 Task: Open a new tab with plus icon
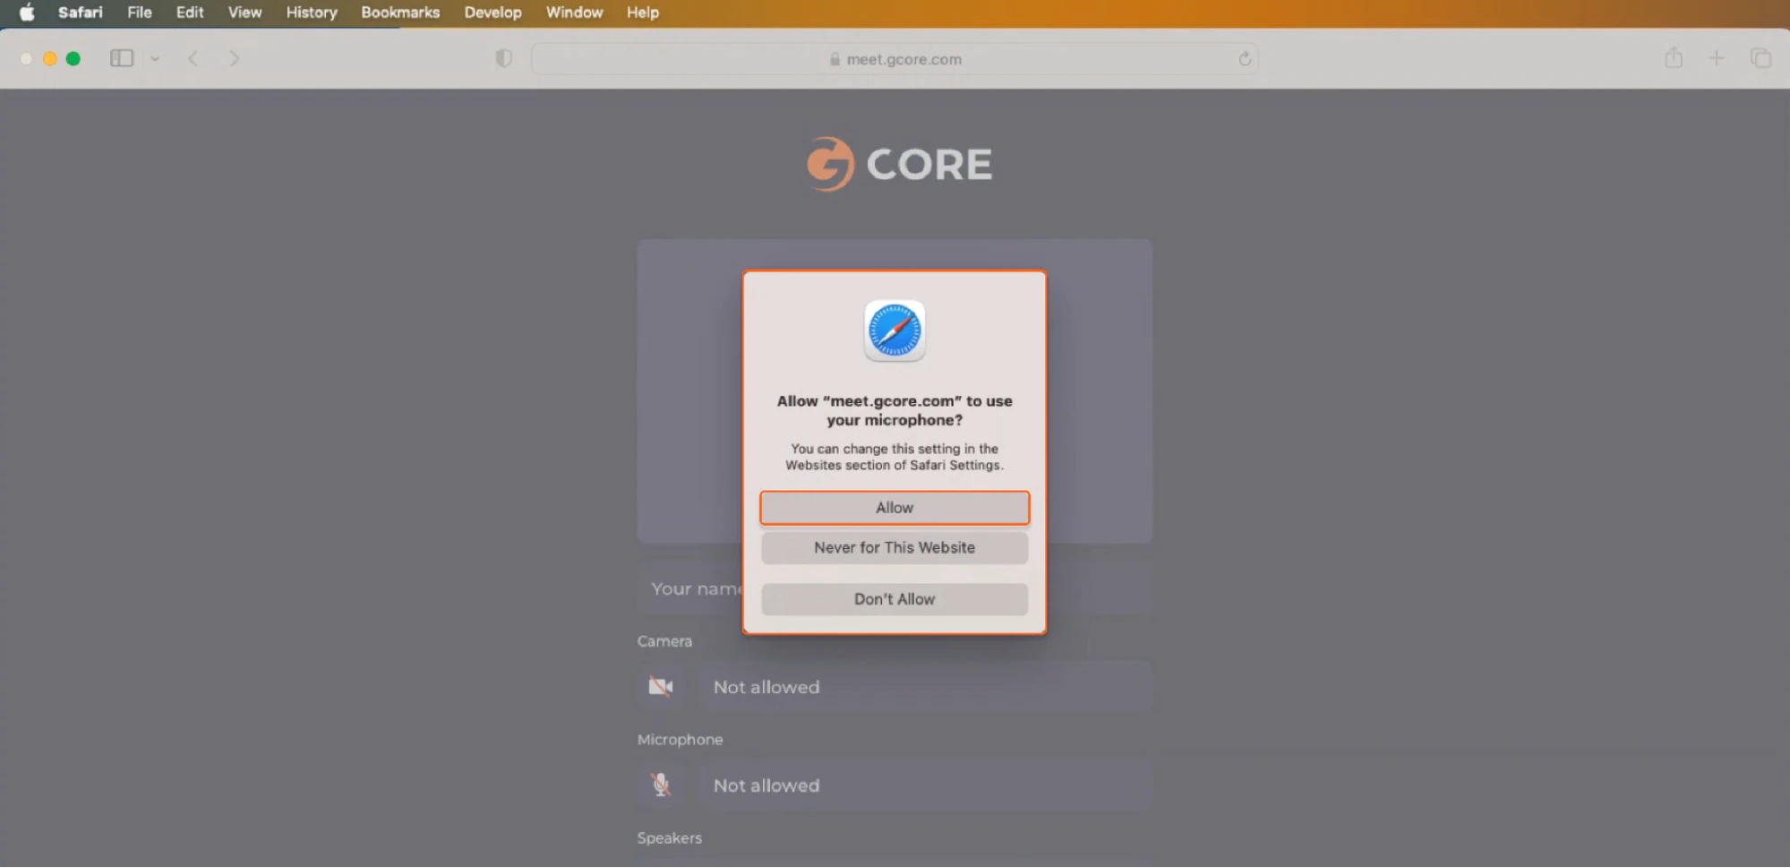point(1717,58)
